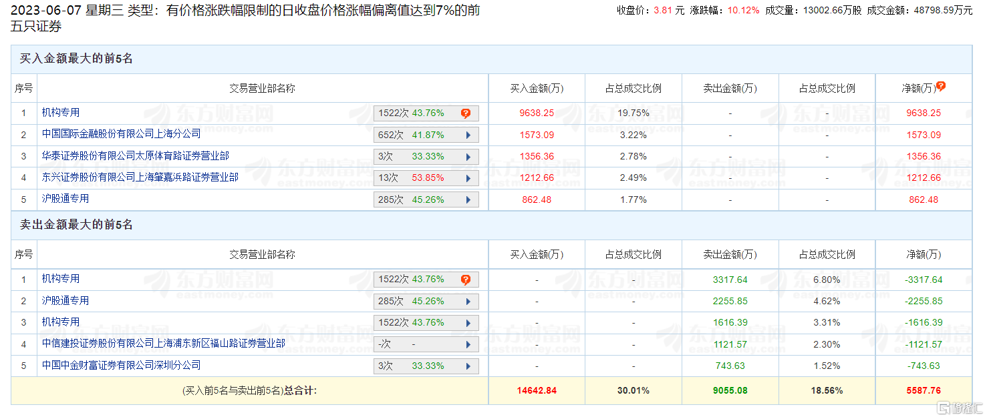Image resolution: width=987 pixels, height=419 pixels.
Task: Click the net amount -1616.39
Action: point(924,323)
